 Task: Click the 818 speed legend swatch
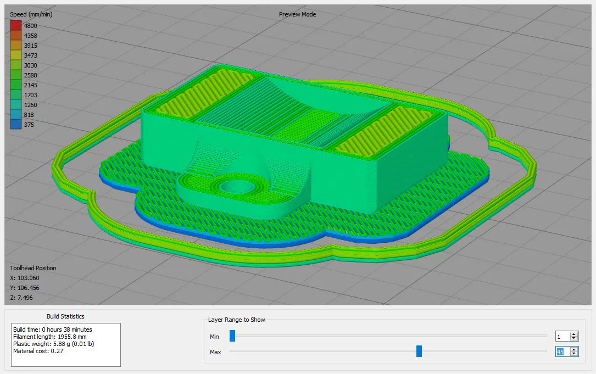click(x=16, y=114)
